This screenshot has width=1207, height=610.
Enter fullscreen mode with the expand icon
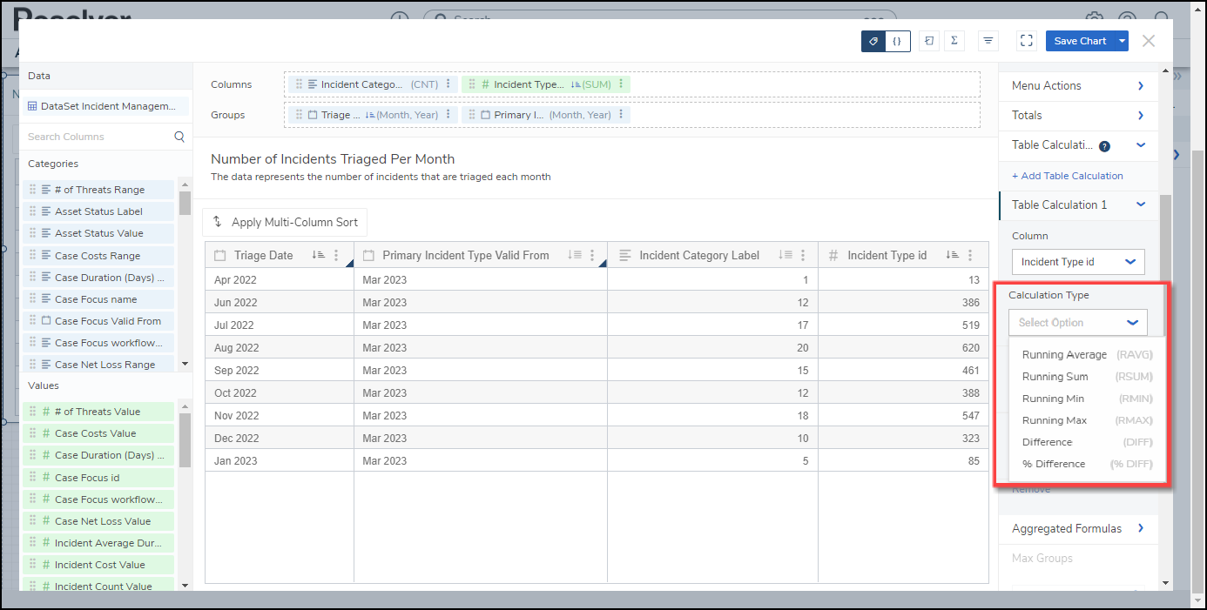pos(1026,41)
